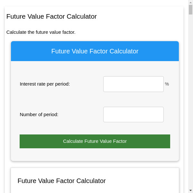Click gray panel area beneath the green button

(x=95, y=154)
